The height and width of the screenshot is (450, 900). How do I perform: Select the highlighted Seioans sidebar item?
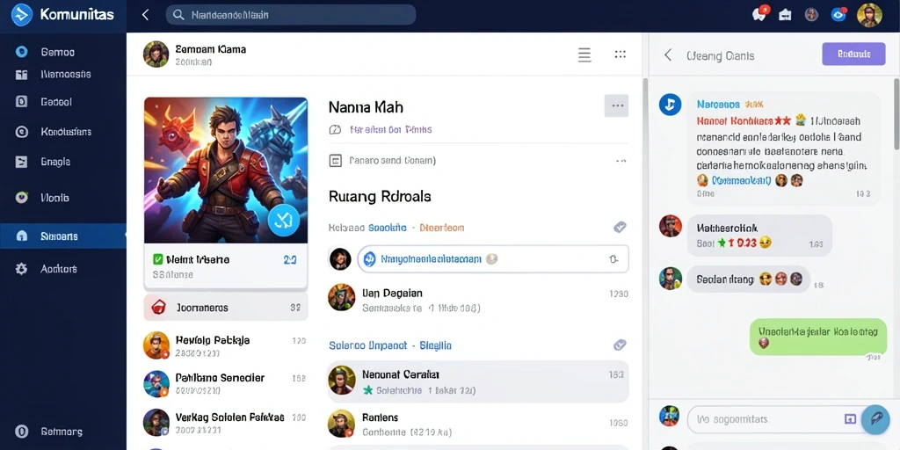63,236
